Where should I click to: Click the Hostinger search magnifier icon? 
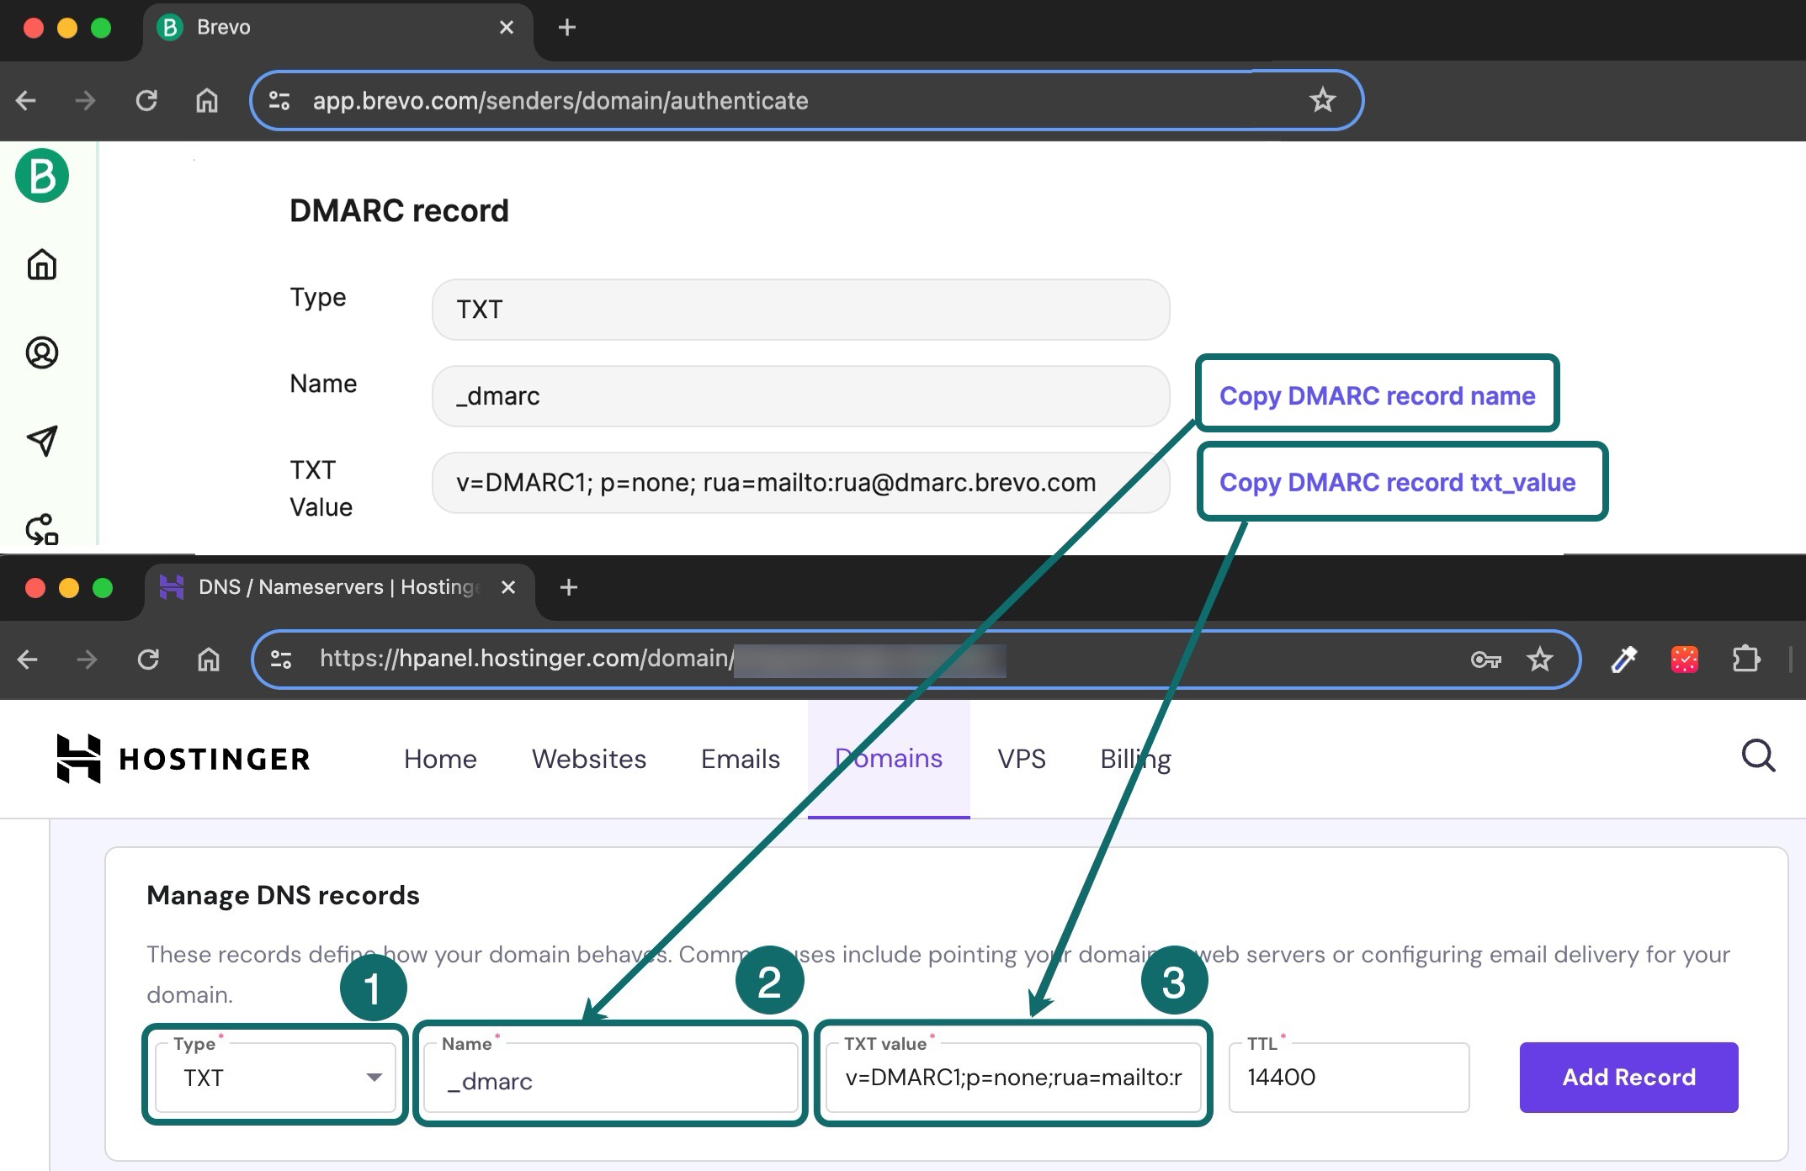click(1758, 756)
